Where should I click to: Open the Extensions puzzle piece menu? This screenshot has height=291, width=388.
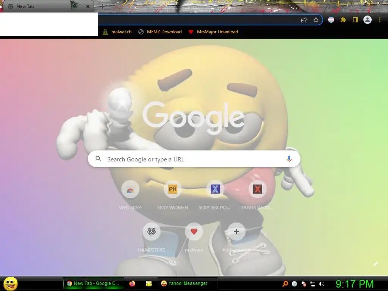(x=343, y=20)
